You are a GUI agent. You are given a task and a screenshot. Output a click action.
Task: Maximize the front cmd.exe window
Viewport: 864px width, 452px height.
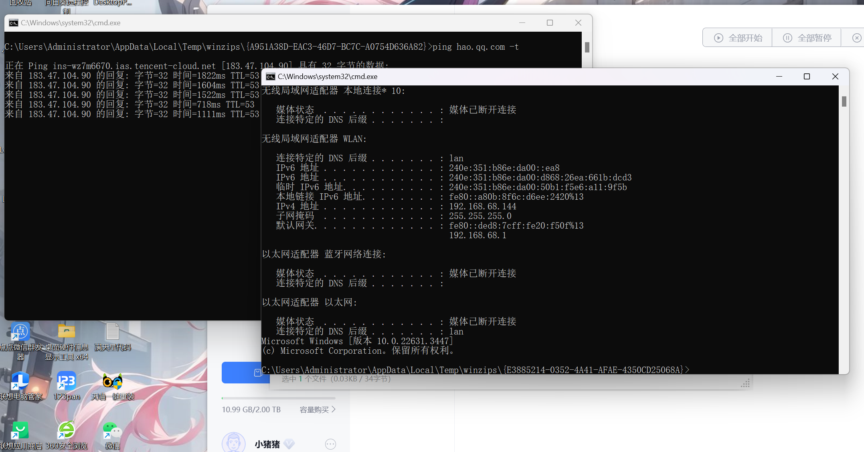pos(807,77)
